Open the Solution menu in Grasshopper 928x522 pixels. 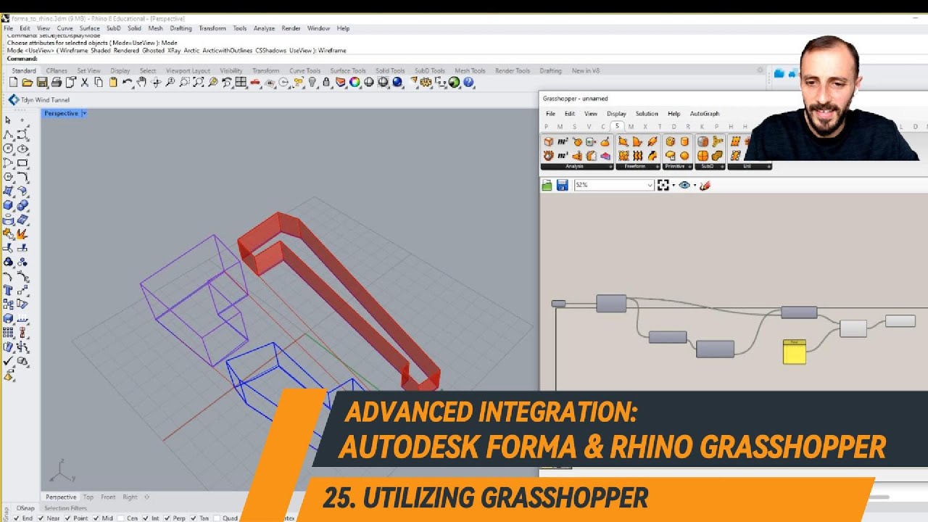[647, 114]
